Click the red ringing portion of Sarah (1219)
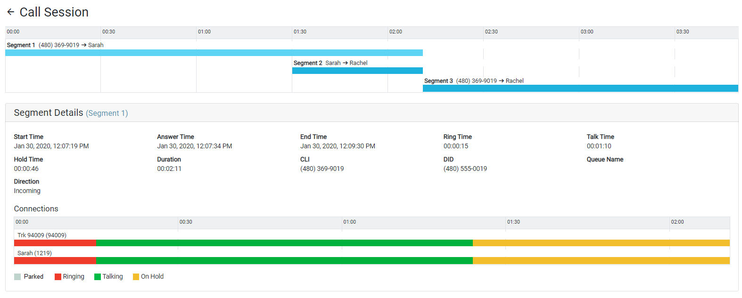Viewport: 742px width, 298px height. point(55,261)
